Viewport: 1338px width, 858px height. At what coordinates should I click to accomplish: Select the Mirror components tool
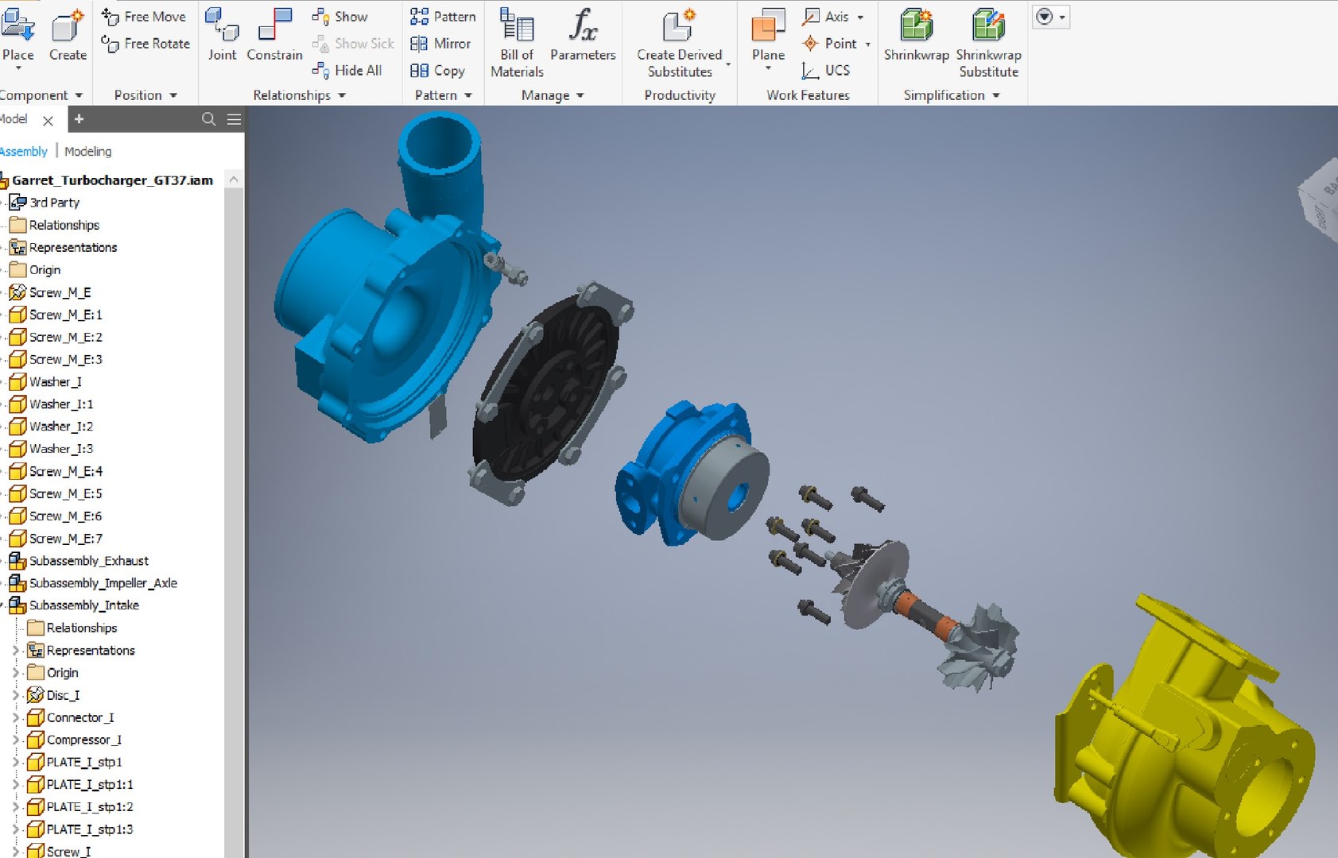(440, 43)
